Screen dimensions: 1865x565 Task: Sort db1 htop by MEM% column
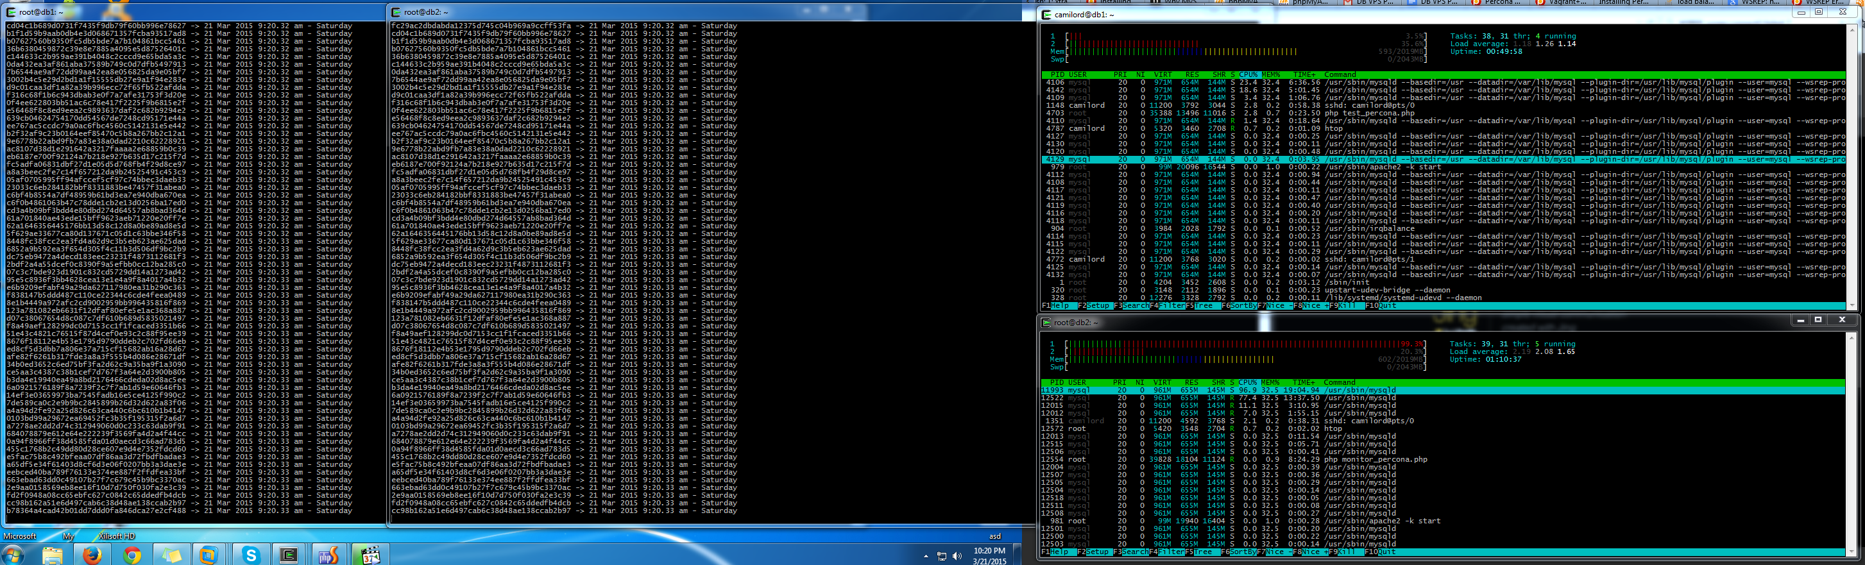click(1271, 74)
